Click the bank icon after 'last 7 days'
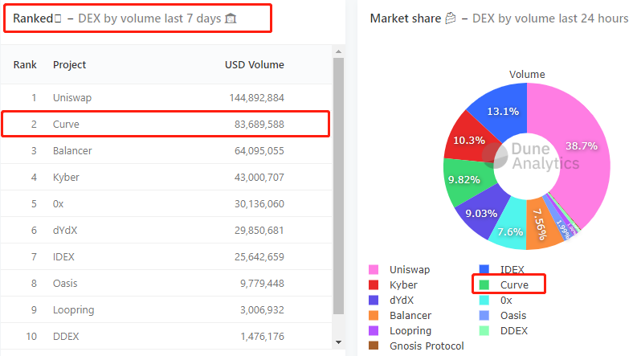 click(231, 18)
